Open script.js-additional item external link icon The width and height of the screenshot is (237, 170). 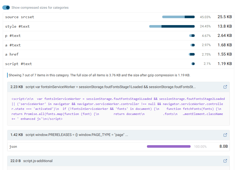[x=225, y=161]
